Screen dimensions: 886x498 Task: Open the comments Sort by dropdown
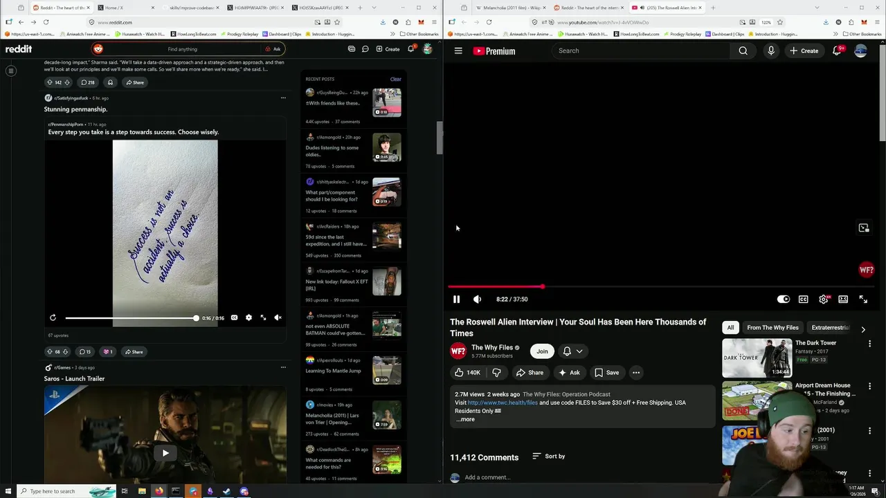click(x=549, y=456)
